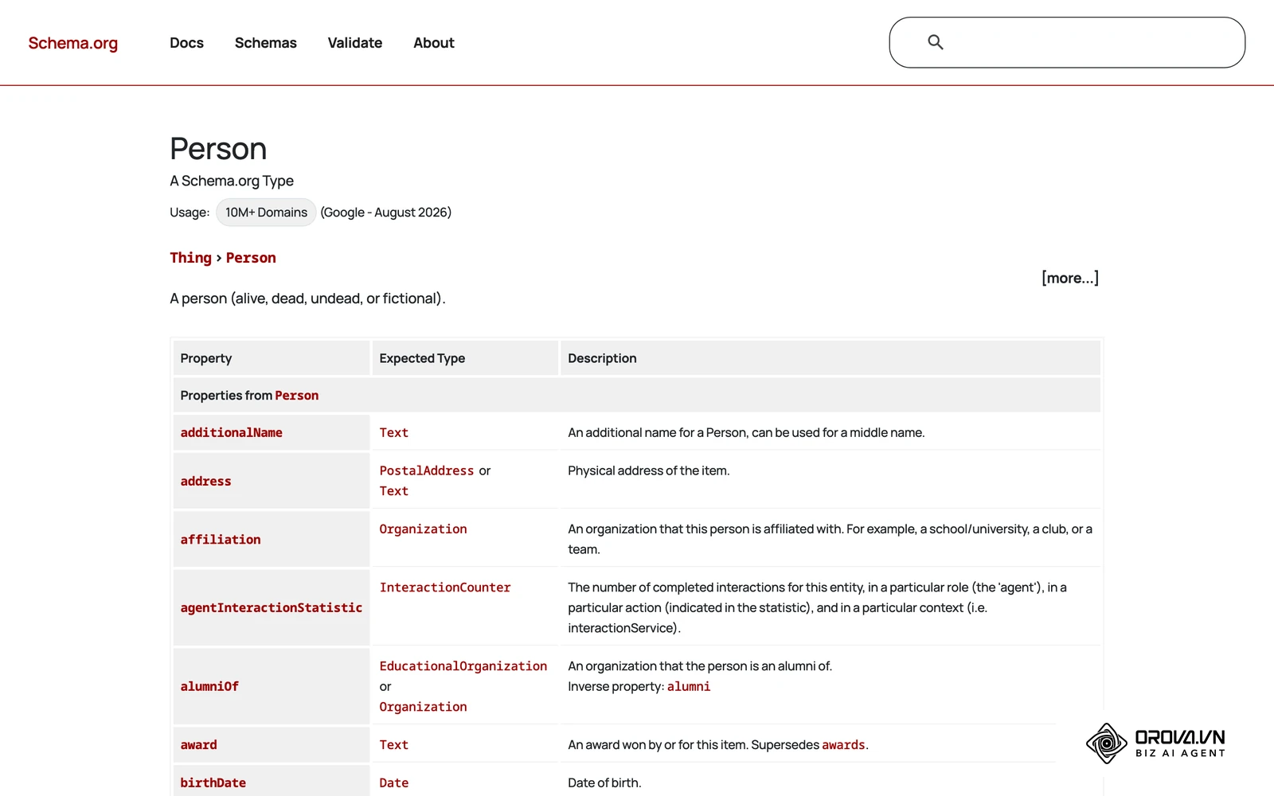Click the magnifying glass search icon
Image resolution: width=1274 pixels, height=796 pixels.
pos(936,42)
